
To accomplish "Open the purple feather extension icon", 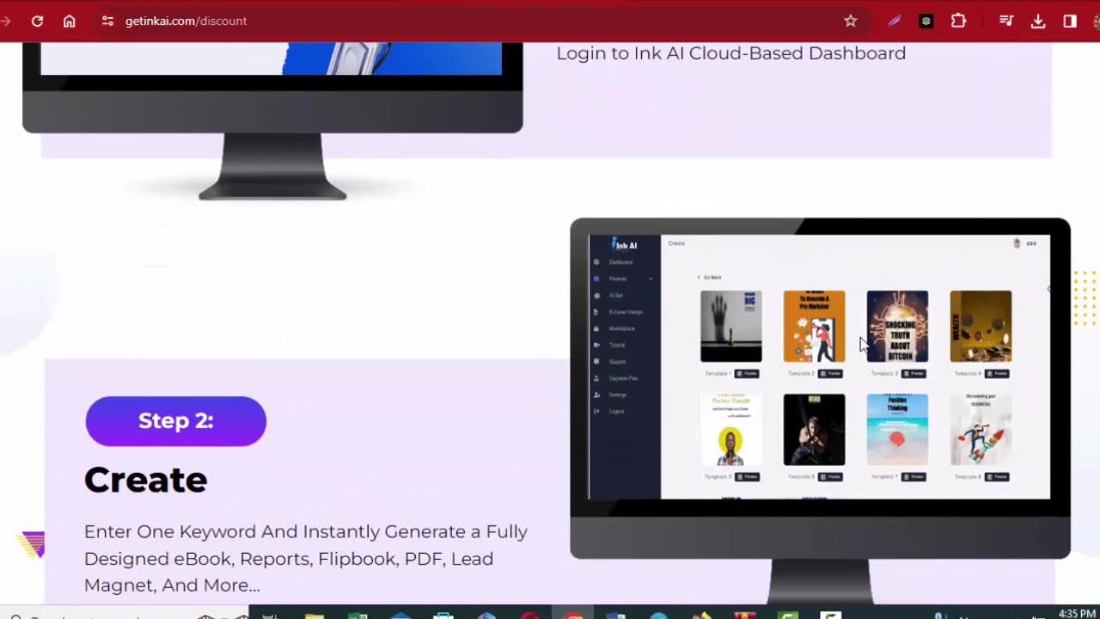I will coord(894,21).
